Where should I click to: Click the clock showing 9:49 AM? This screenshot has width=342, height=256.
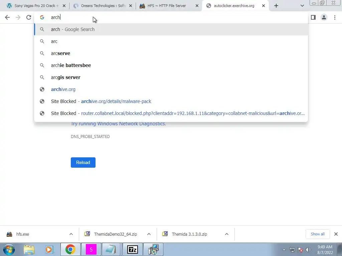pyautogui.click(x=325, y=250)
